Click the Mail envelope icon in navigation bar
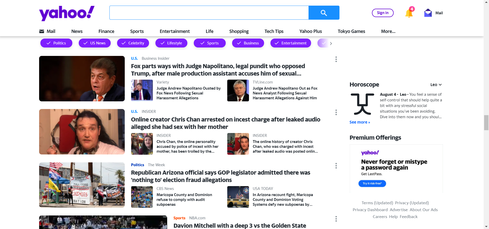Image resolution: width=489 pixels, height=229 pixels. click(x=42, y=31)
